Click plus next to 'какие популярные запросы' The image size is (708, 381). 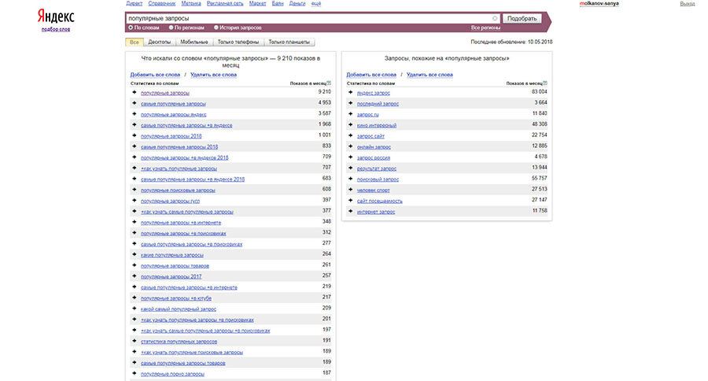[x=134, y=254]
